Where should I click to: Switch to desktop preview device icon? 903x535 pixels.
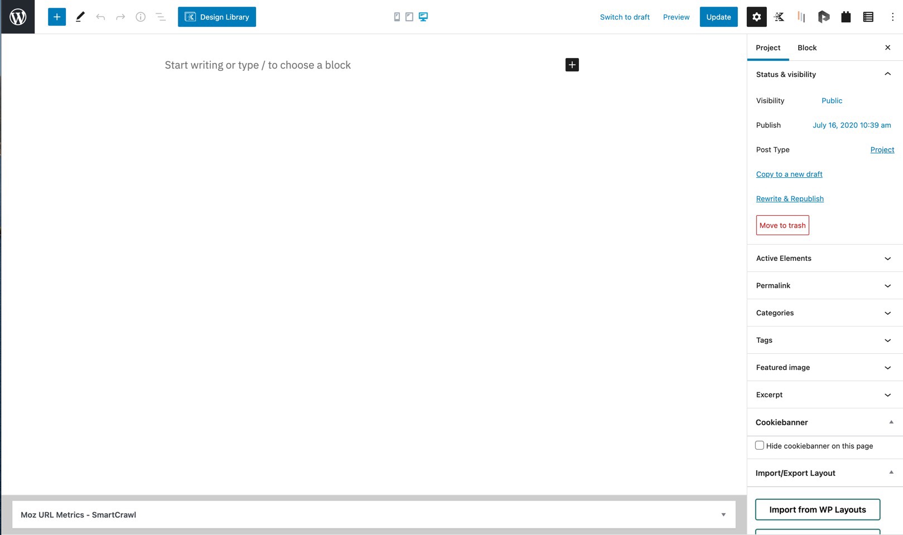(x=423, y=17)
